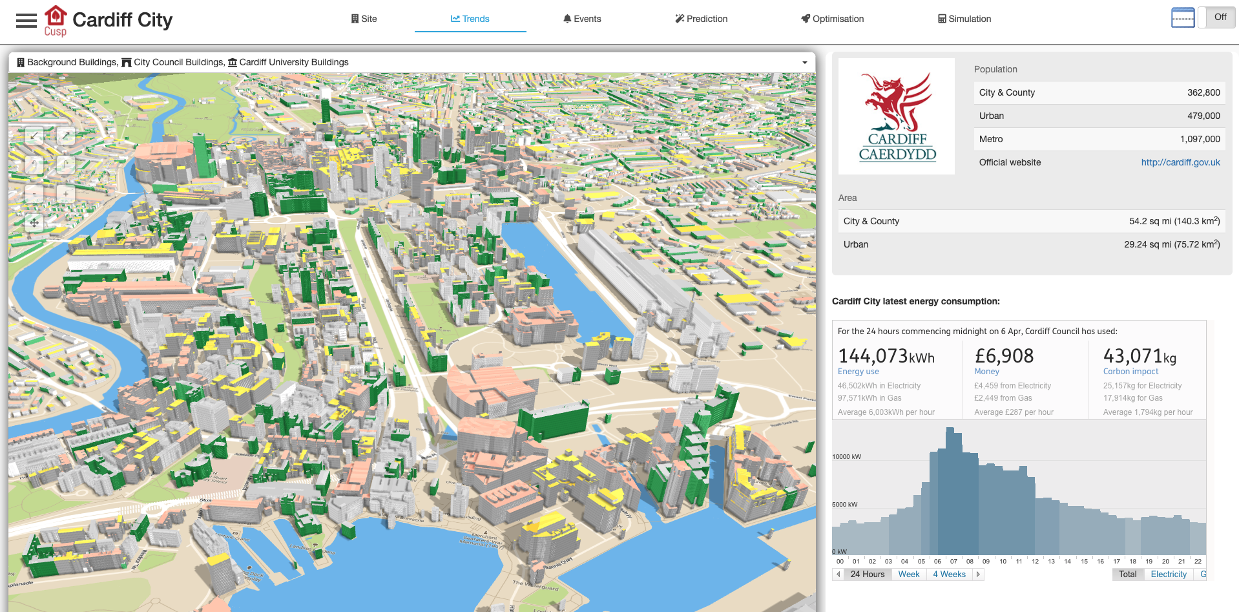Select the 24 Hours time range
The image size is (1239, 612).
point(868,574)
